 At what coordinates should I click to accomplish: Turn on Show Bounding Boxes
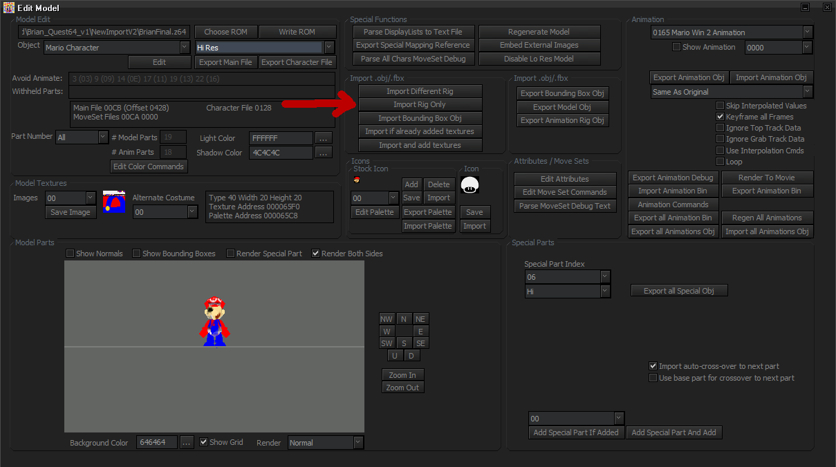point(136,254)
